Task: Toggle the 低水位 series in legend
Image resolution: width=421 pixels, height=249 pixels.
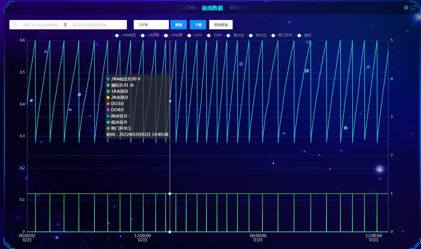Action: 261,35
